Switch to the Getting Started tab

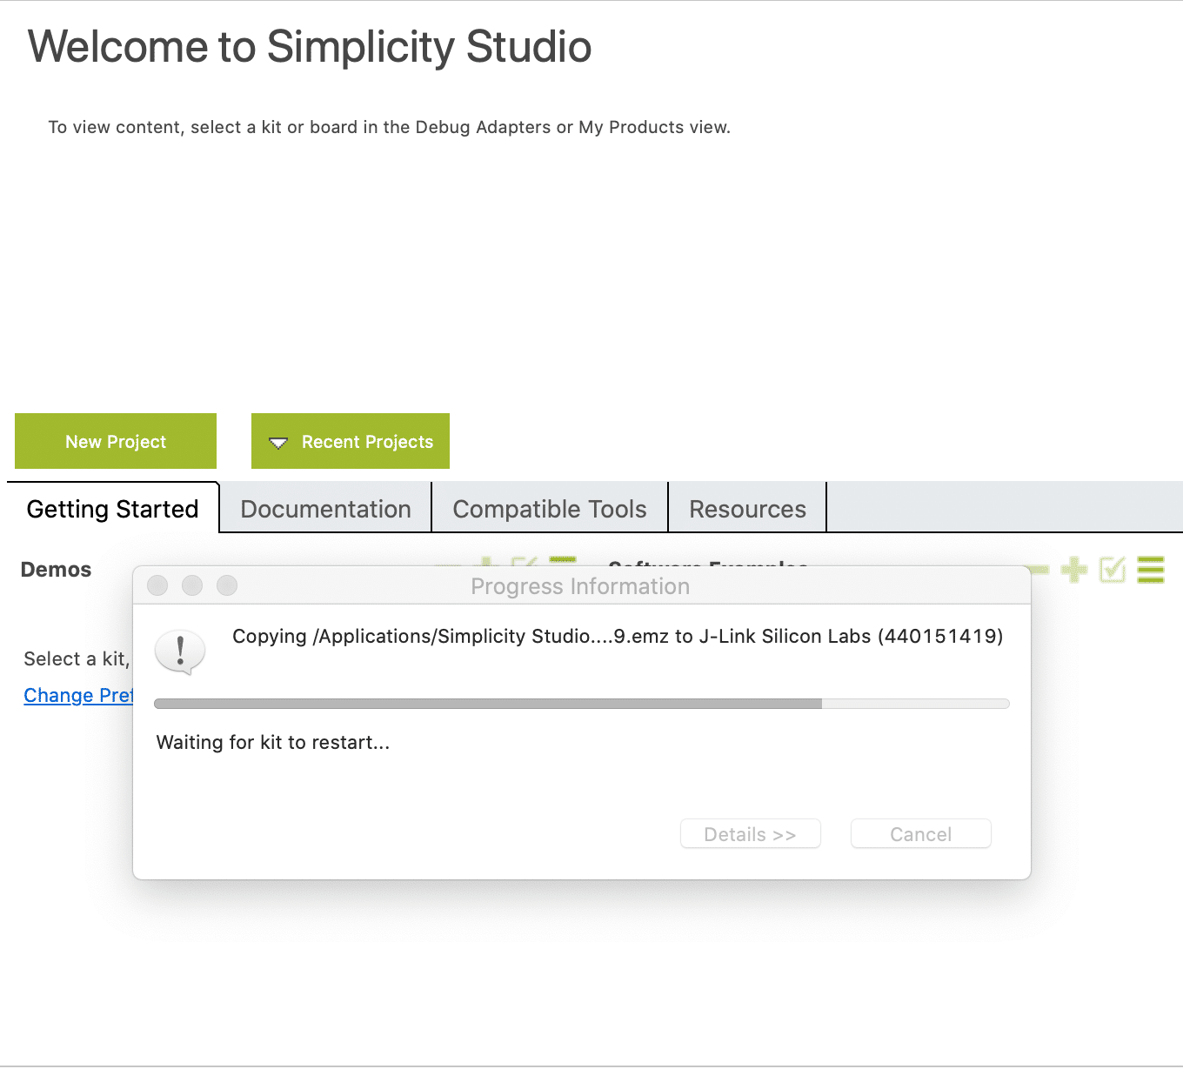pos(112,508)
